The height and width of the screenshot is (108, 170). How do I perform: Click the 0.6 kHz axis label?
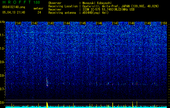coord(2,103)
